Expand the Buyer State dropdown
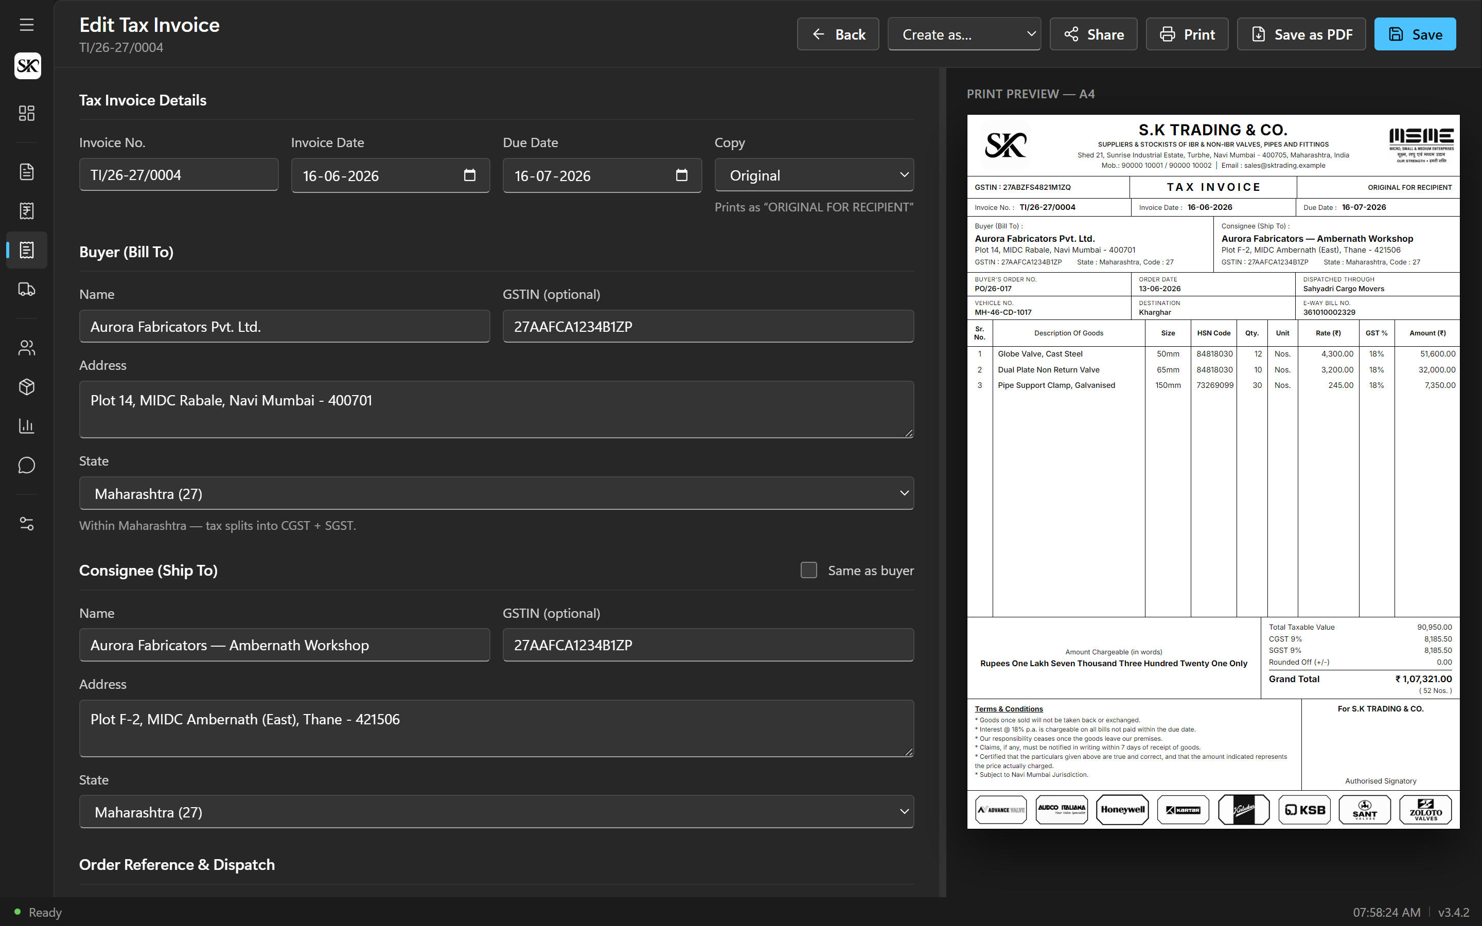 pos(496,494)
